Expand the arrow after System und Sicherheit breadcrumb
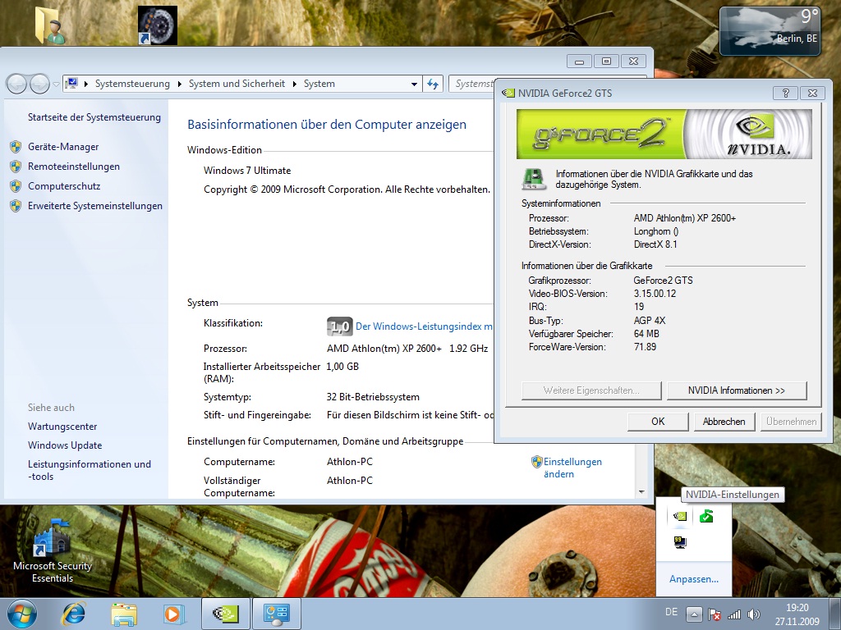 coord(295,84)
